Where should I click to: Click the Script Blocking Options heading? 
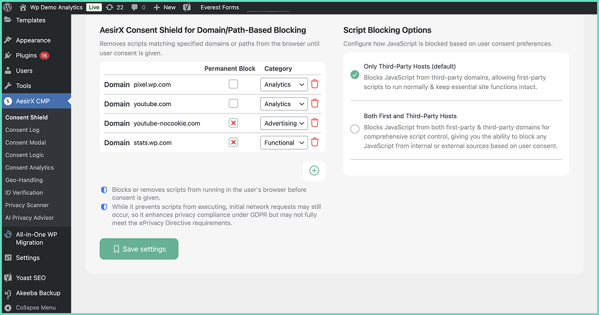(387, 30)
